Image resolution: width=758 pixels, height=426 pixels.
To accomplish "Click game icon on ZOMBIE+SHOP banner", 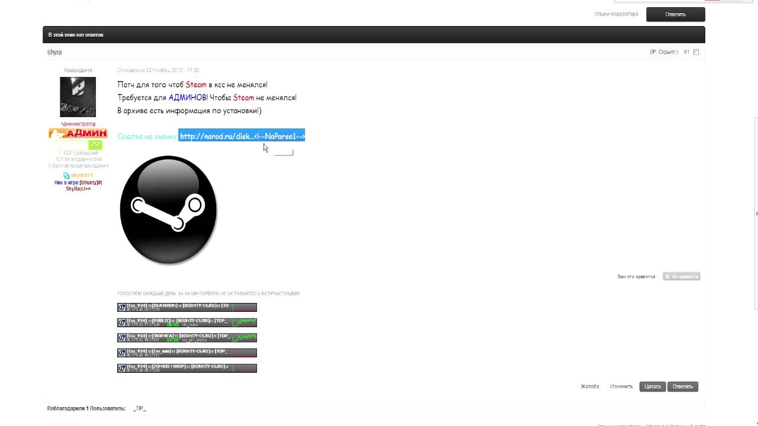I will pyautogui.click(x=122, y=368).
